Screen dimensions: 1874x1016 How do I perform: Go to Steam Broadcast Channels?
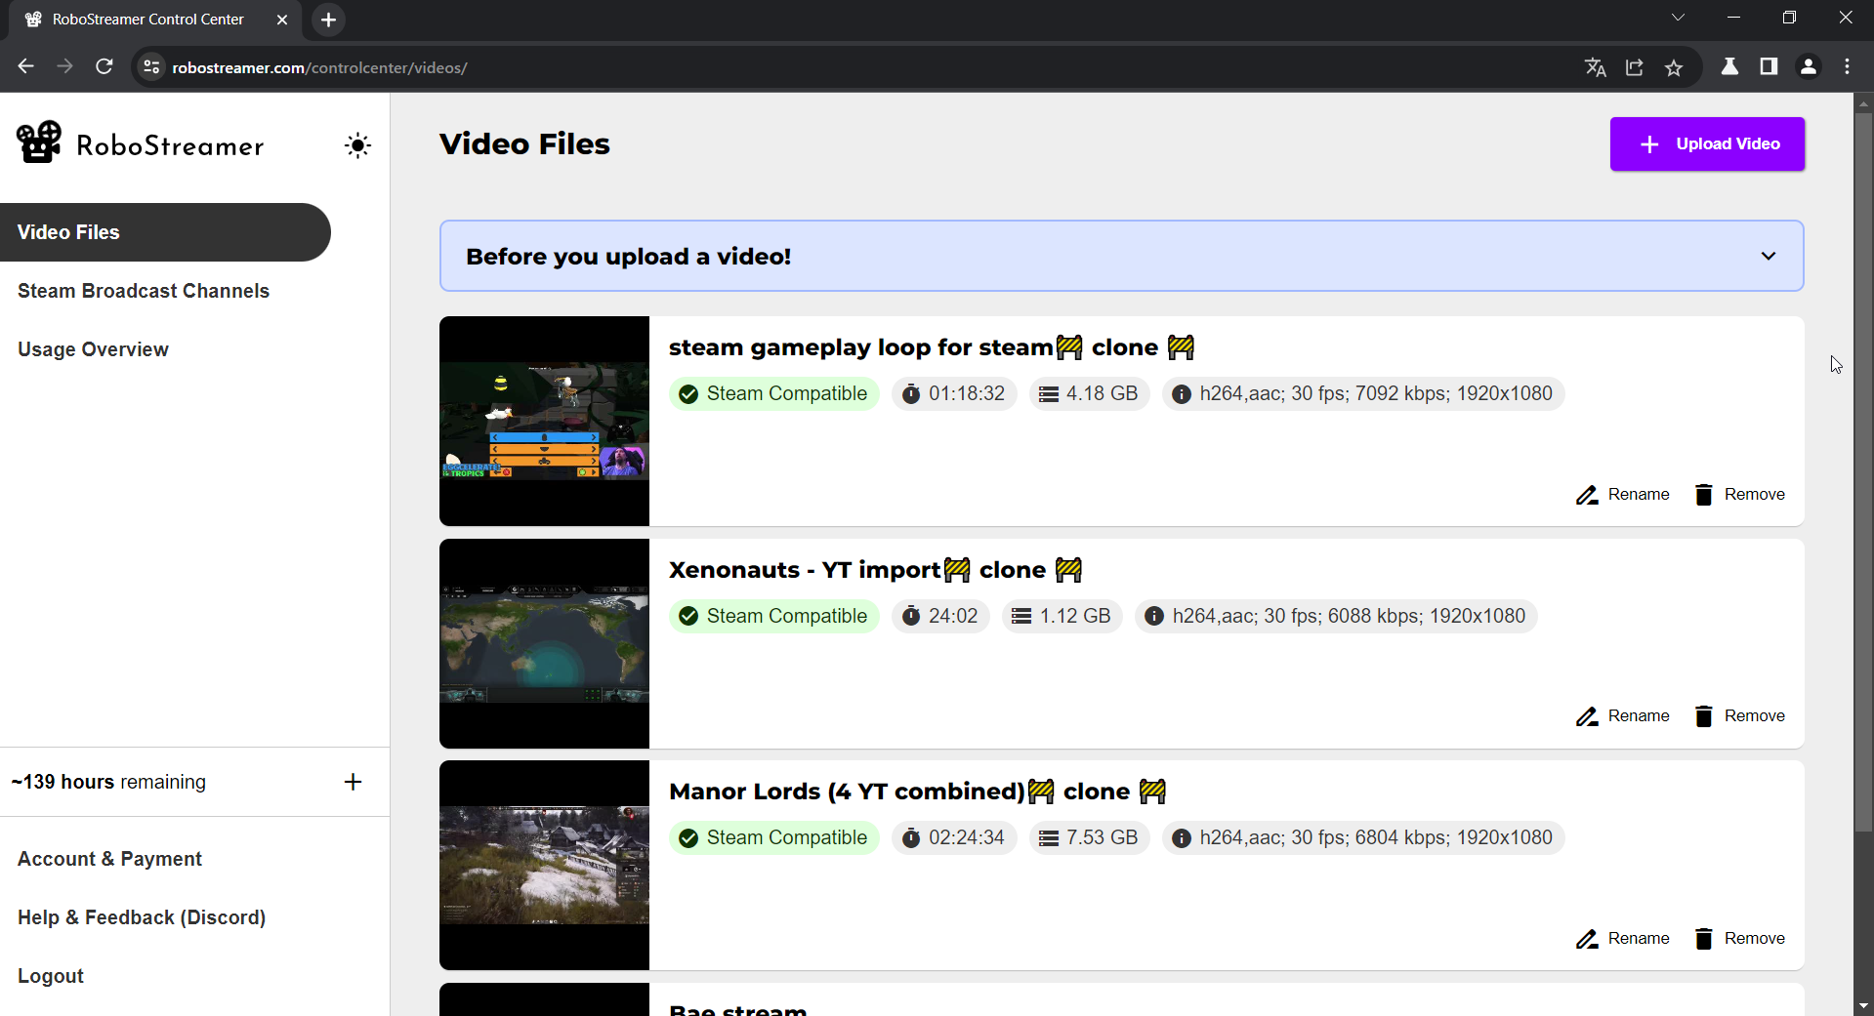[x=144, y=291]
